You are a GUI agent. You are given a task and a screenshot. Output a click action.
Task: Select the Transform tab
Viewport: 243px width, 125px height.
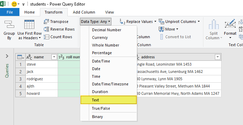pos(53,12)
